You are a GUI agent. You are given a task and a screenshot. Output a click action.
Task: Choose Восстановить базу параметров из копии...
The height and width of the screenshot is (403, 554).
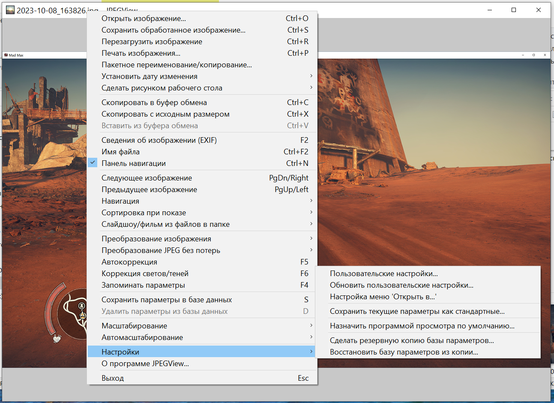(x=428, y=352)
